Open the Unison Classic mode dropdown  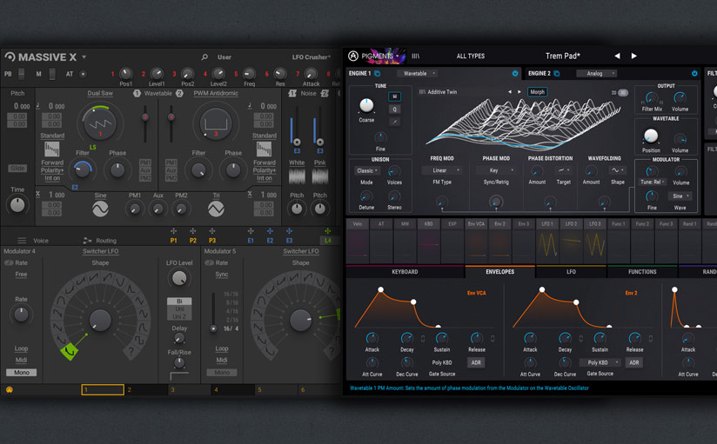click(366, 170)
